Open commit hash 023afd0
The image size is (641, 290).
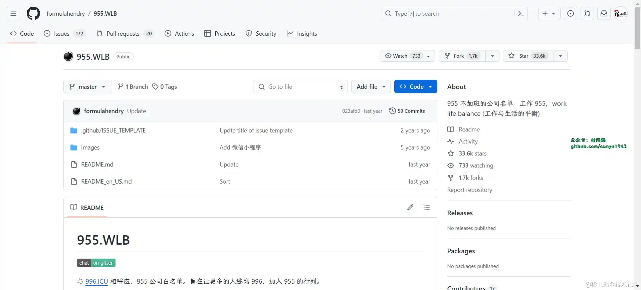pos(351,111)
